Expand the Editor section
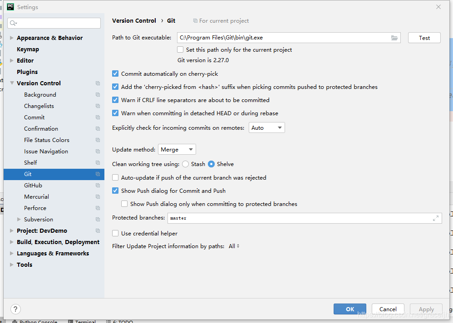The height and width of the screenshot is (323, 453). (x=11, y=61)
